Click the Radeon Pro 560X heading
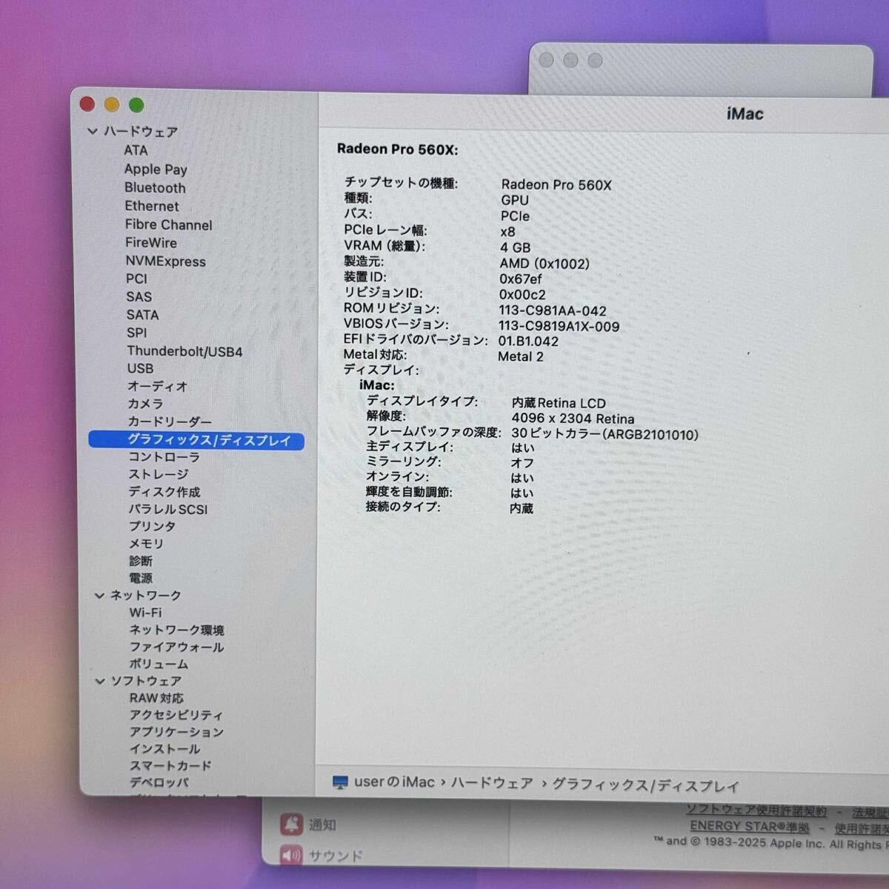The image size is (889, 889). [397, 149]
